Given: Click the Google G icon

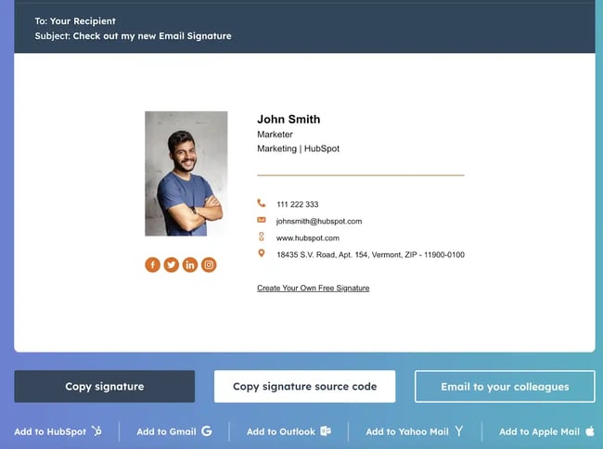Looking at the screenshot, I should pos(207,431).
